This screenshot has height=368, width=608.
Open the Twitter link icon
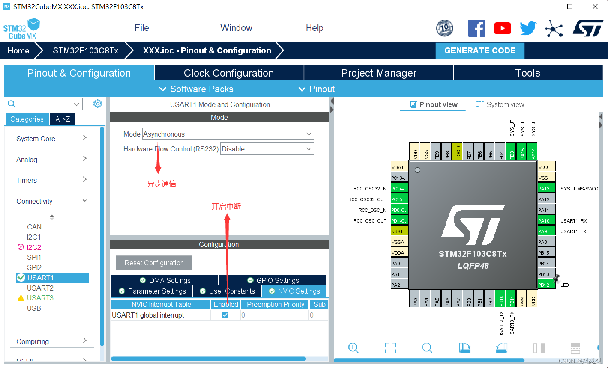pos(528,29)
